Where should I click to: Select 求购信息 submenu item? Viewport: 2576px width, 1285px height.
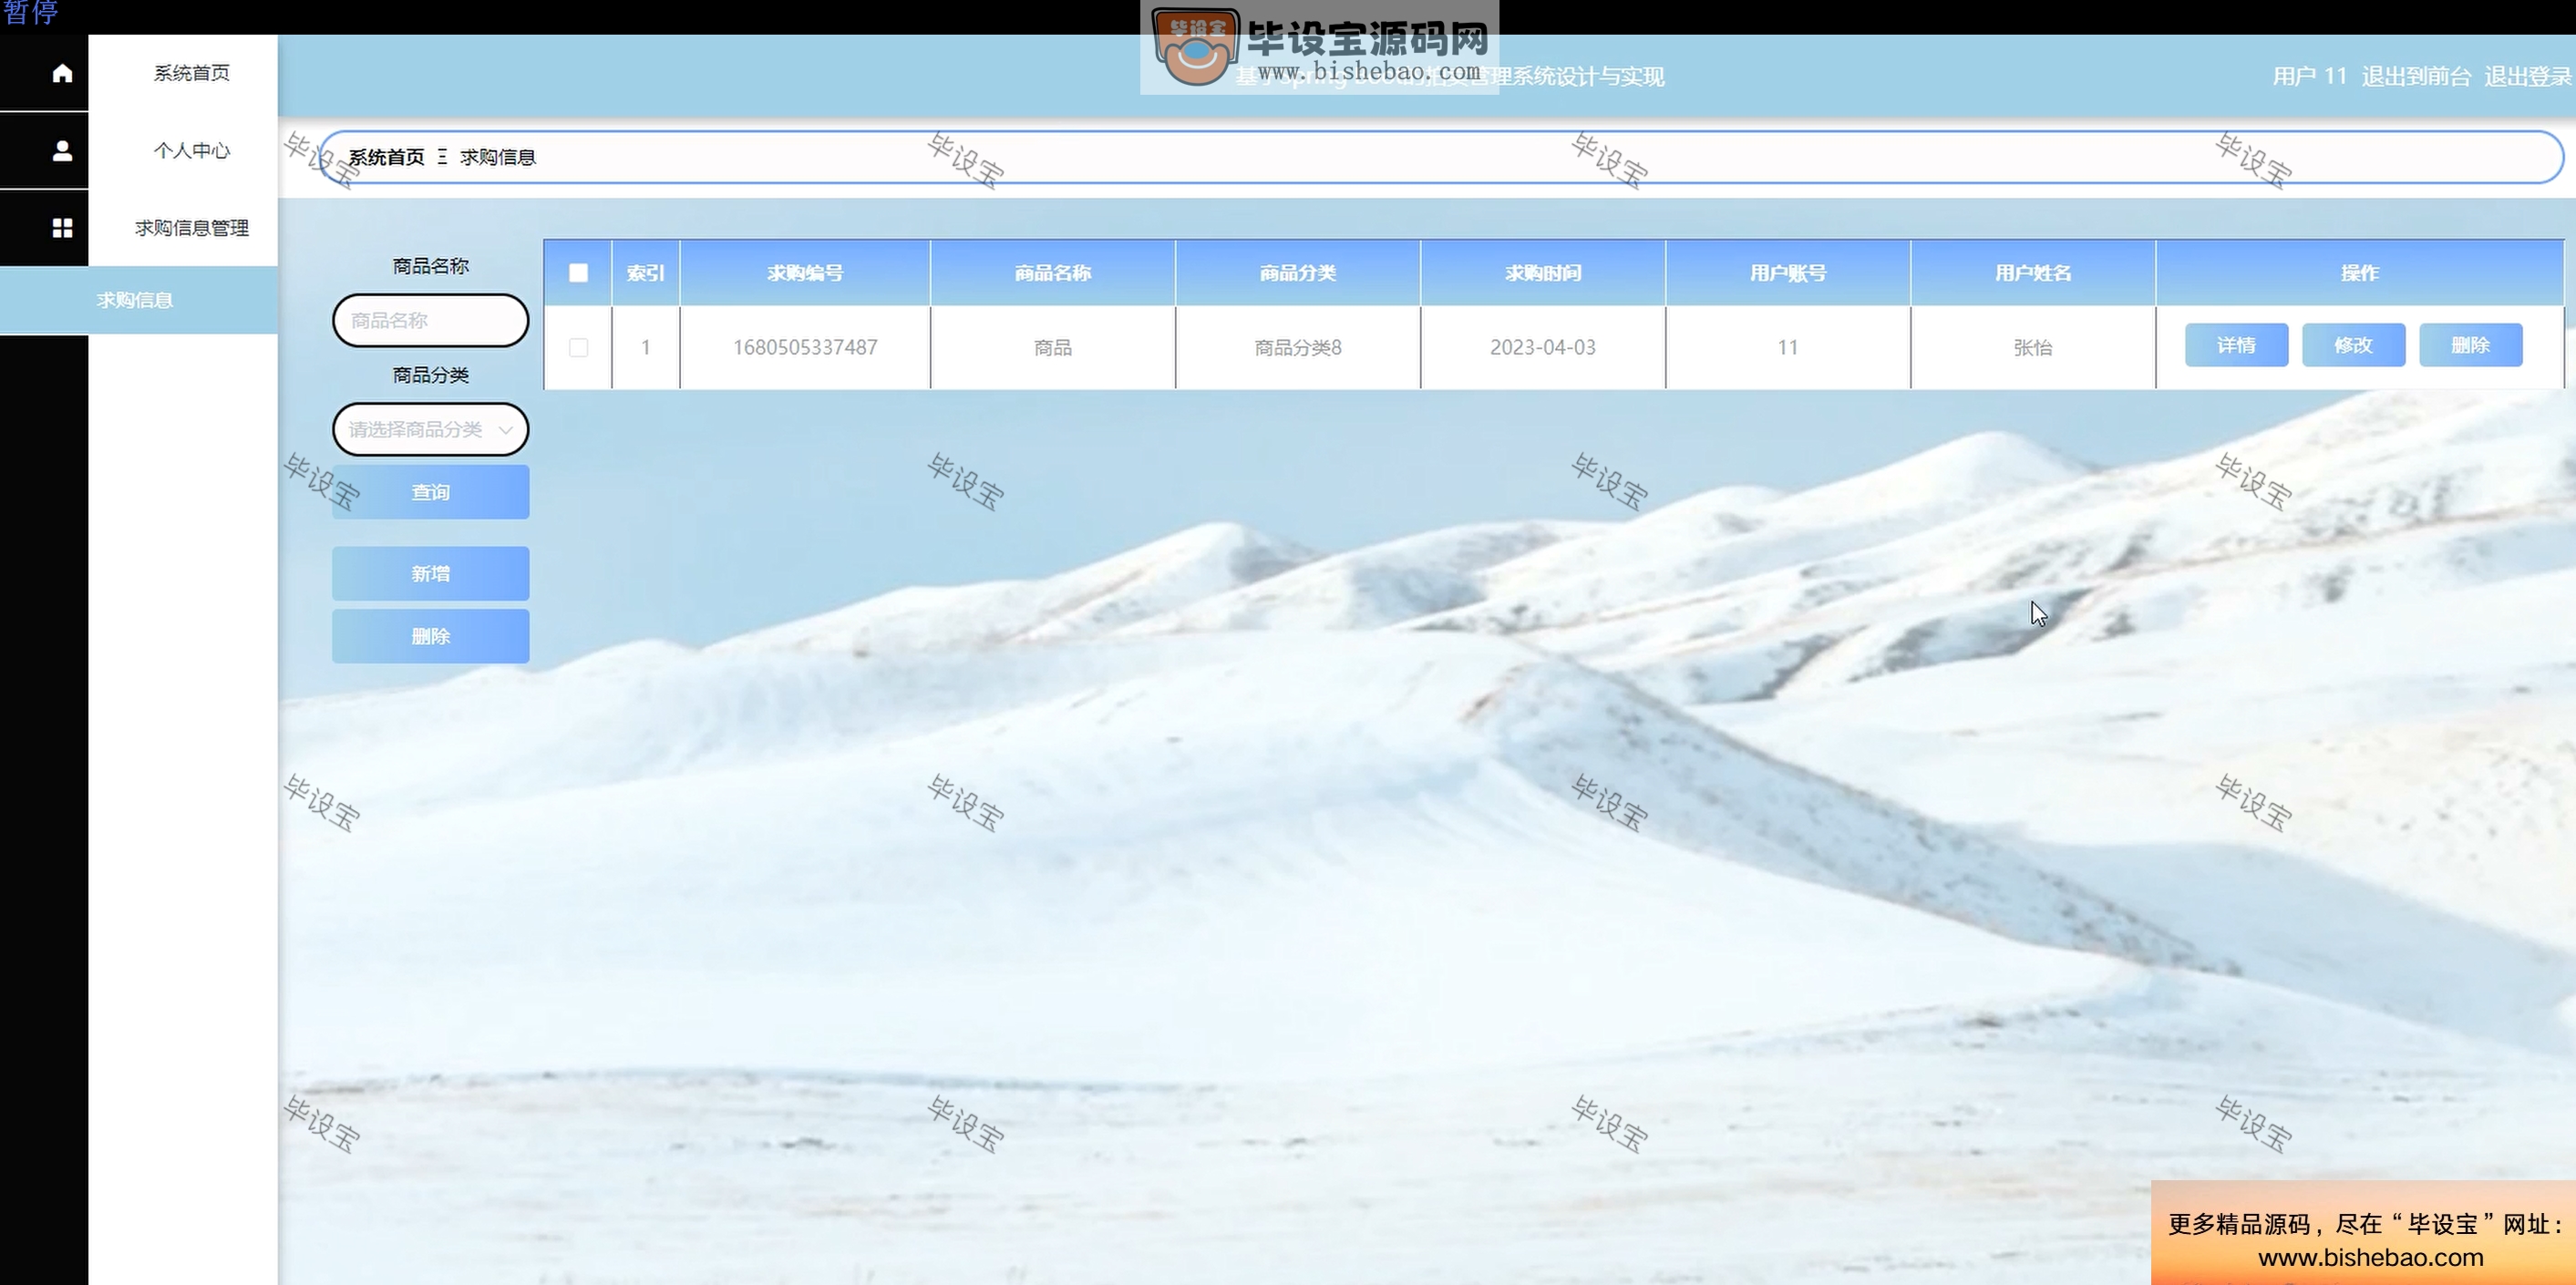pyautogui.click(x=138, y=300)
